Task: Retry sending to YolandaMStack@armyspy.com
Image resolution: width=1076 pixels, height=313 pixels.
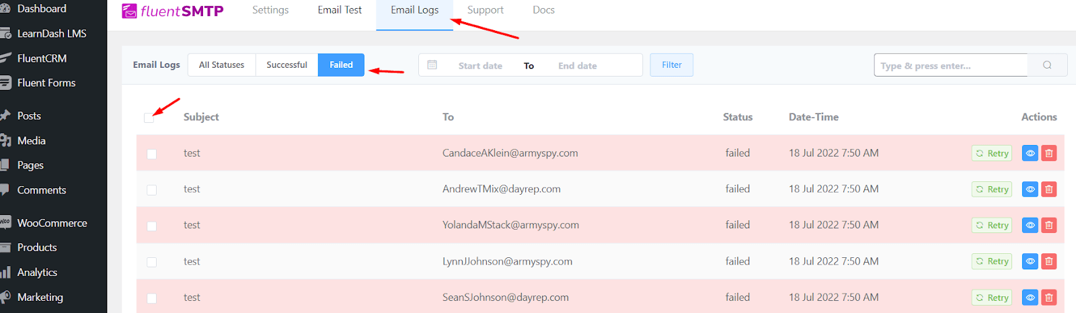Action: pyautogui.click(x=992, y=225)
